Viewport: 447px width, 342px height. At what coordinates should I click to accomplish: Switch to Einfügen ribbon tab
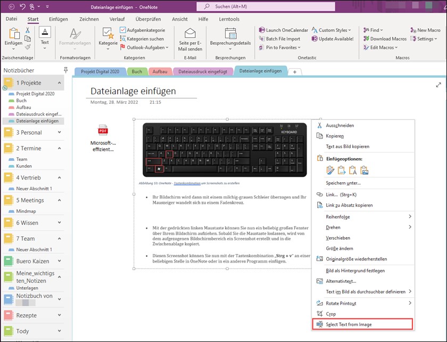(x=59, y=19)
